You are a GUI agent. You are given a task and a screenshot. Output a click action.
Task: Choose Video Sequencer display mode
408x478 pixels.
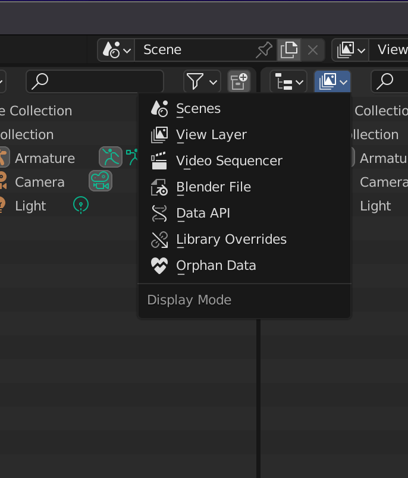[x=244, y=161]
